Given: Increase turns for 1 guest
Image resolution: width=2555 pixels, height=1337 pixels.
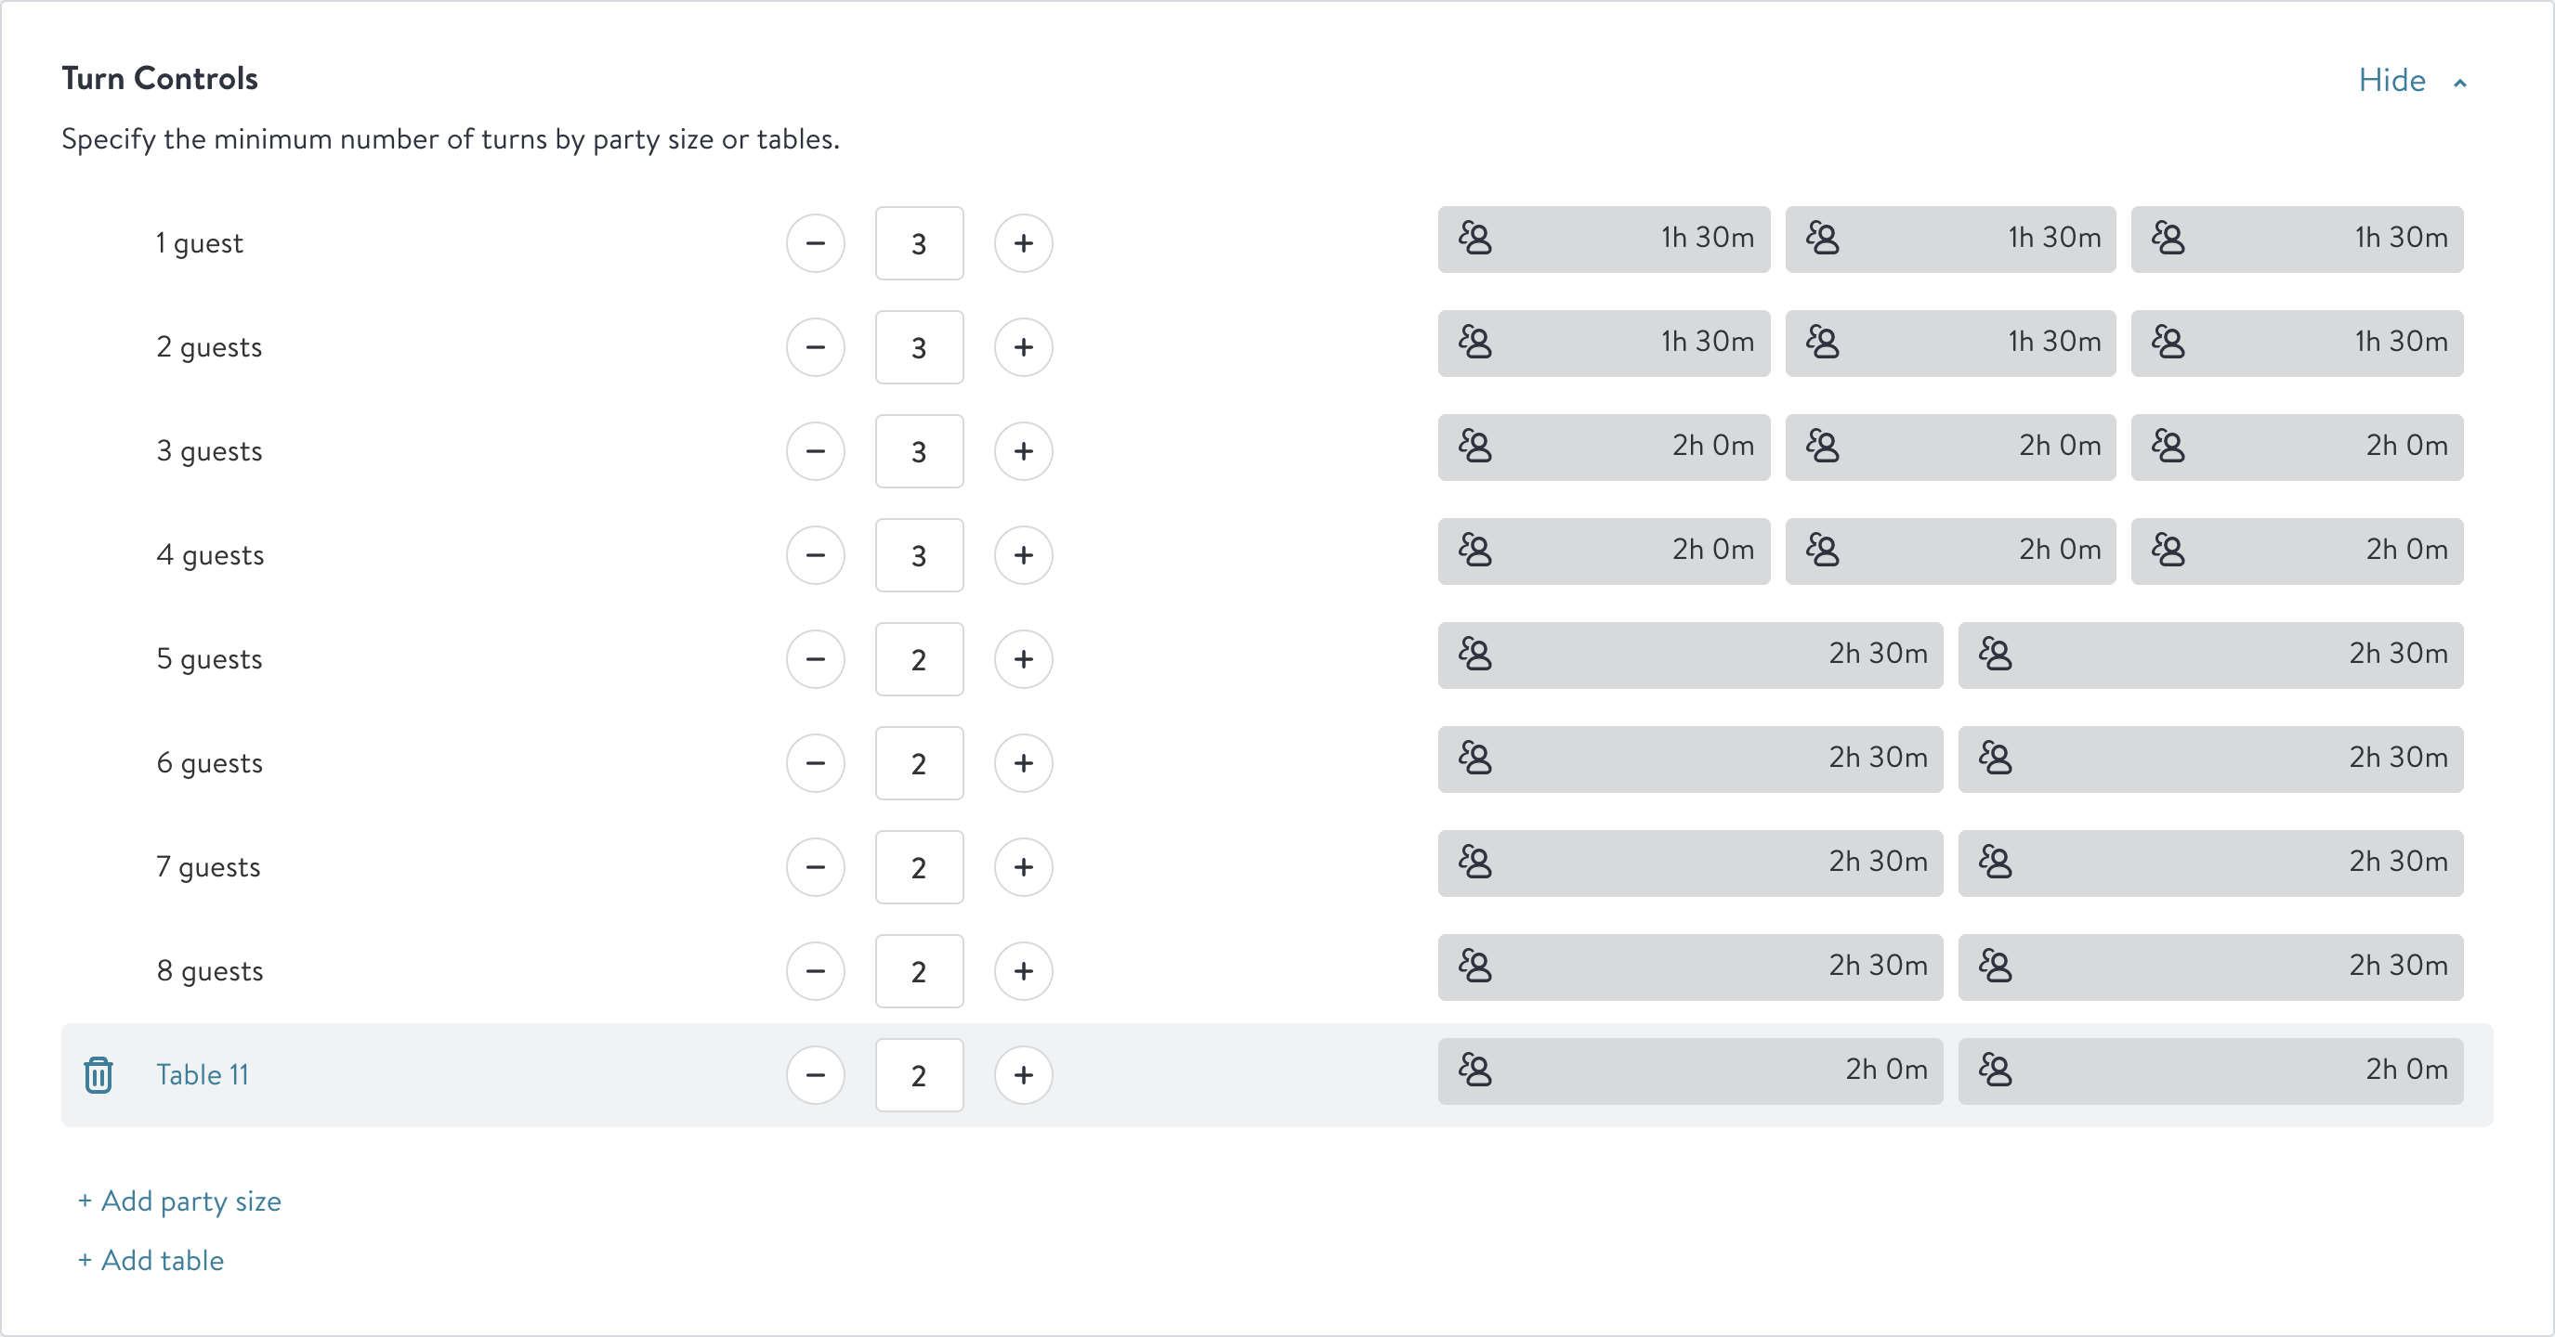Looking at the screenshot, I should (x=1024, y=243).
